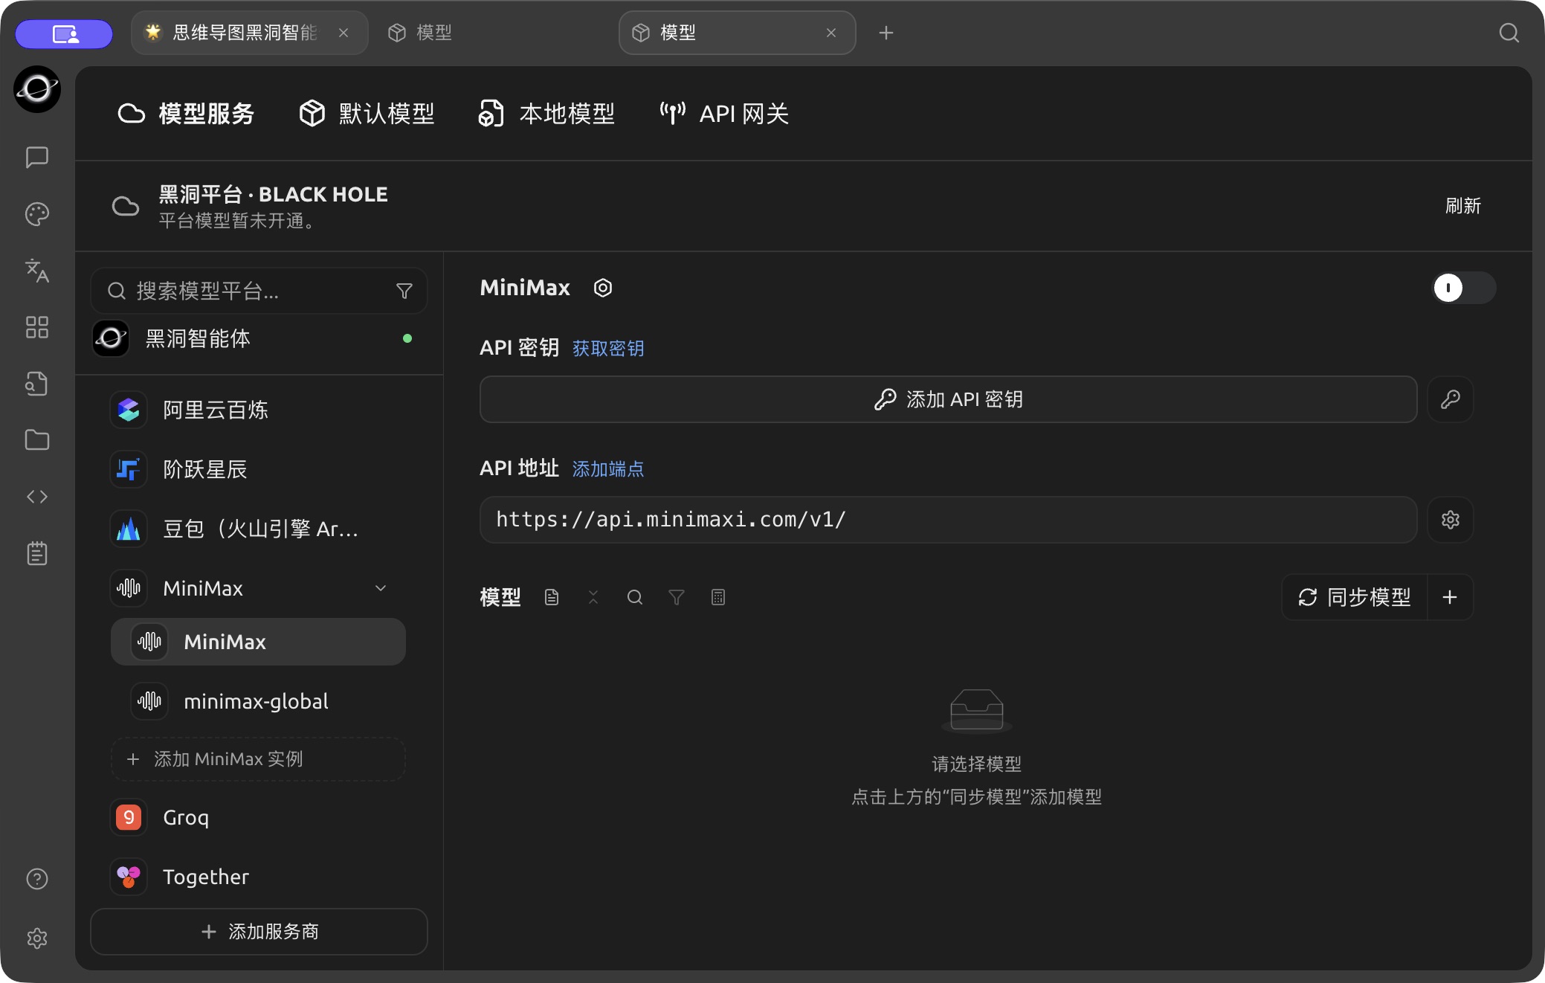
Task: Open the file search icon in sidebar
Action: pos(37,384)
